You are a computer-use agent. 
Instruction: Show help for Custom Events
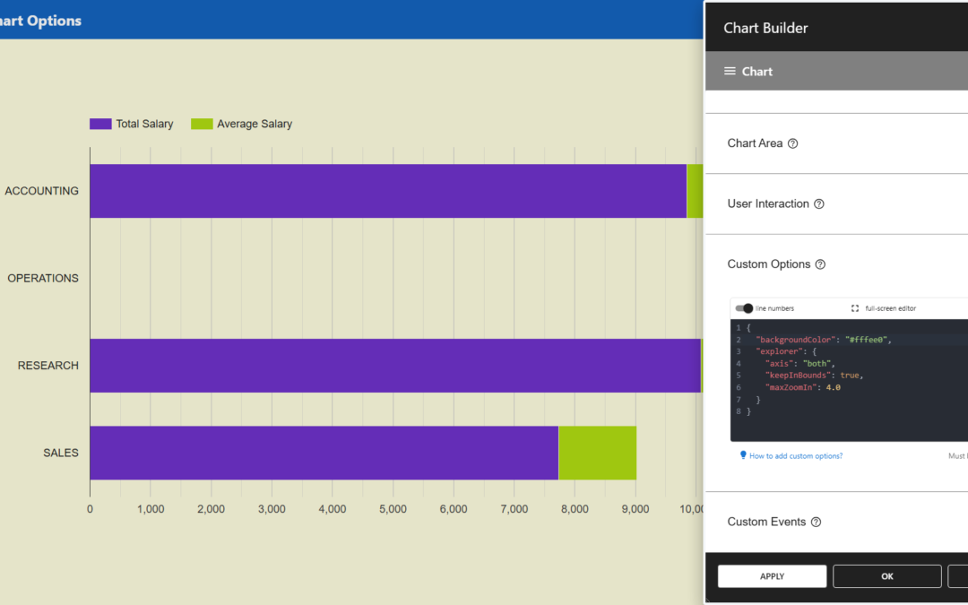point(817,523)
